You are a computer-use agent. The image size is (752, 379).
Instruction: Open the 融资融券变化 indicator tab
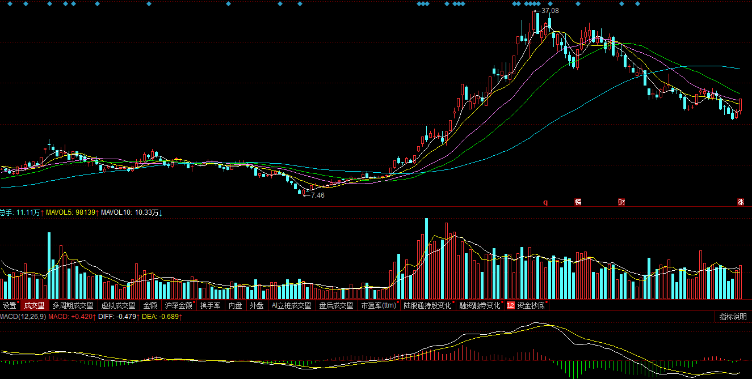click(480, 305)
